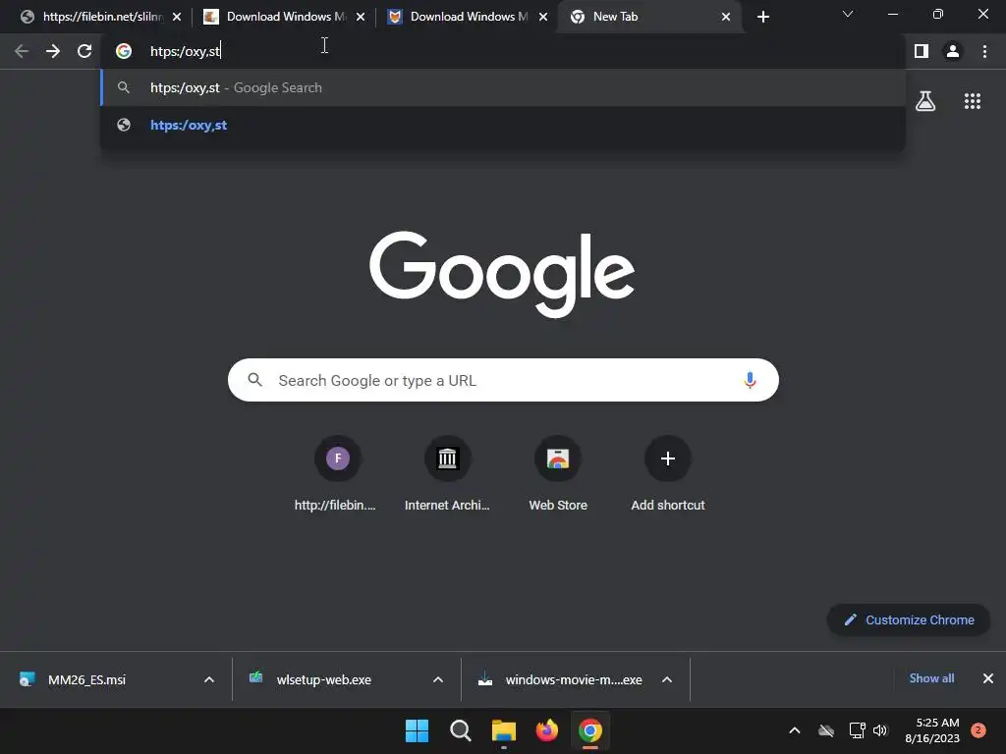Open the Windows Start menu

click(417, 730)
